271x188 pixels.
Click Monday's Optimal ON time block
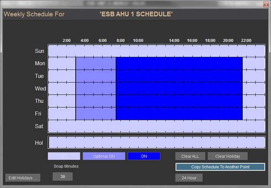click(96, 63)
